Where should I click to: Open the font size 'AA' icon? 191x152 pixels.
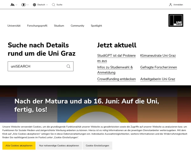(x=12, y=5)
